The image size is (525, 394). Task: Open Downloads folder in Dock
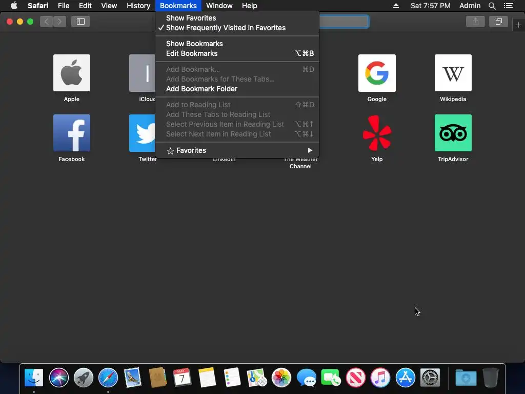(466, 378)
